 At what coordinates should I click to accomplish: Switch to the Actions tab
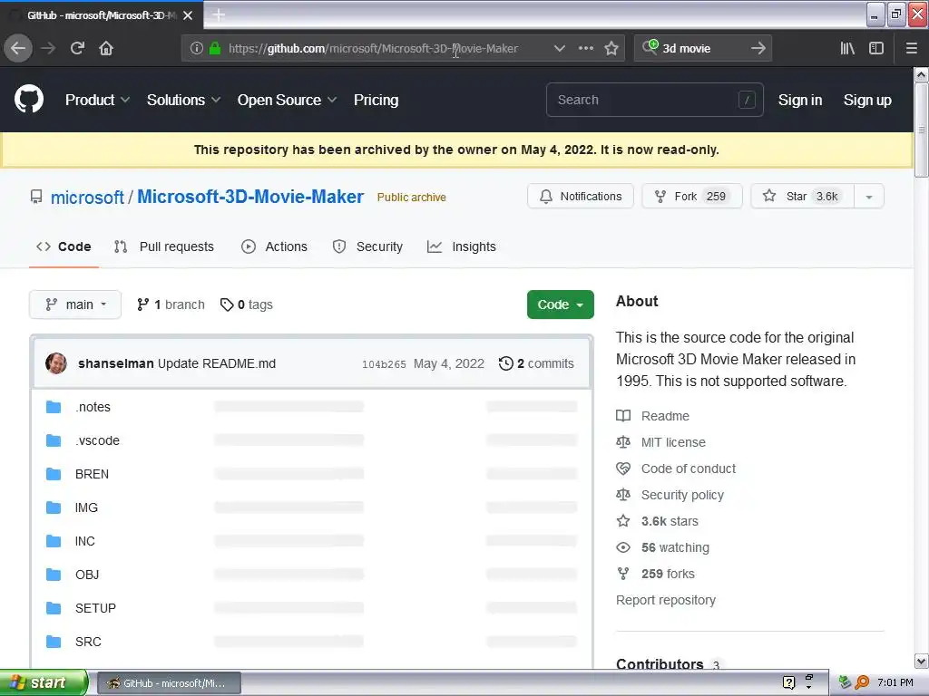(x=274, y=246)
